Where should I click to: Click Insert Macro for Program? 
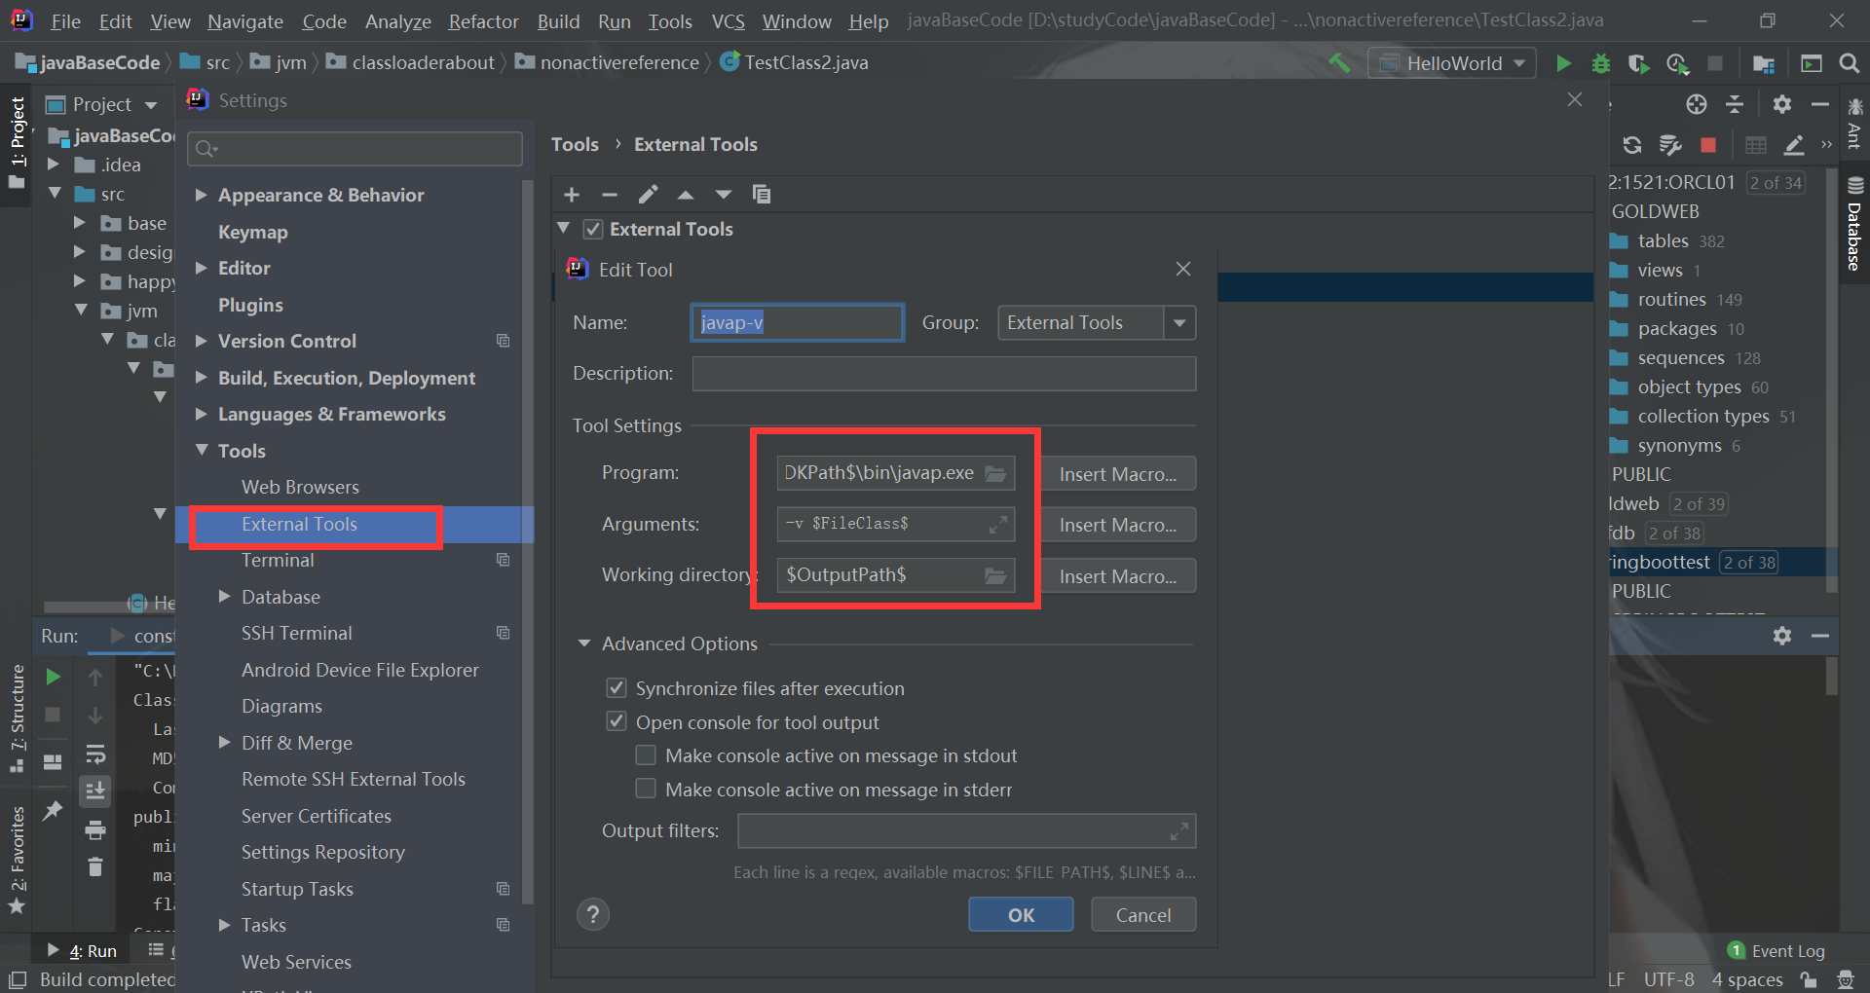[1118, 474]
